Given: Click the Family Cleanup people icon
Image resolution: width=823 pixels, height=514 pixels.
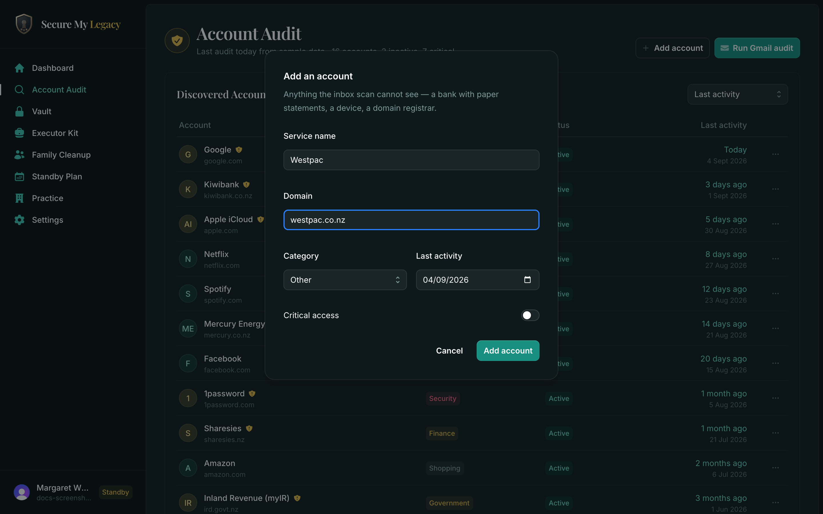Looking at the screenshot, I should pos(19,155).
